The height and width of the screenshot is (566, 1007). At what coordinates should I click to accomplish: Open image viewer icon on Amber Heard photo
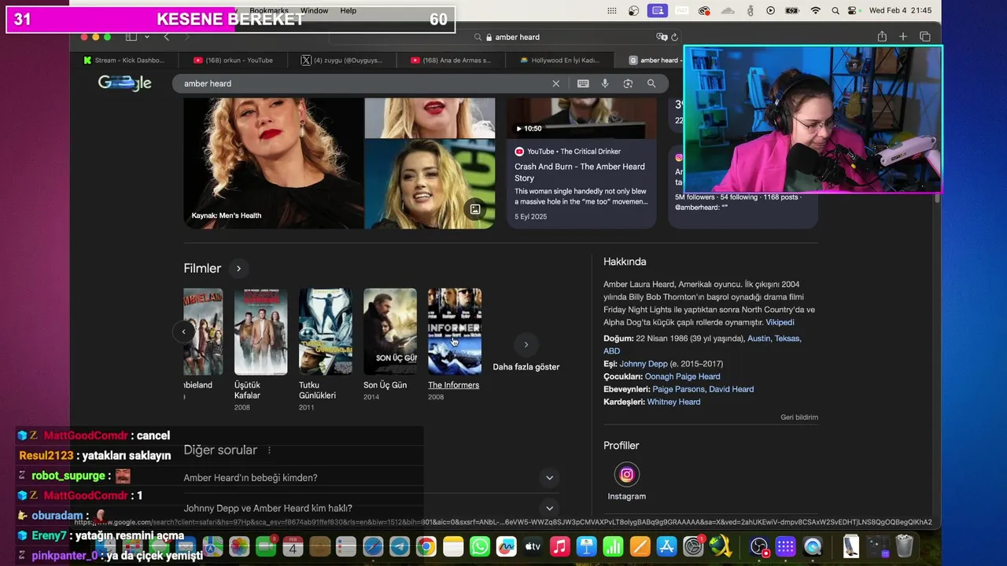tap(475, 209)
